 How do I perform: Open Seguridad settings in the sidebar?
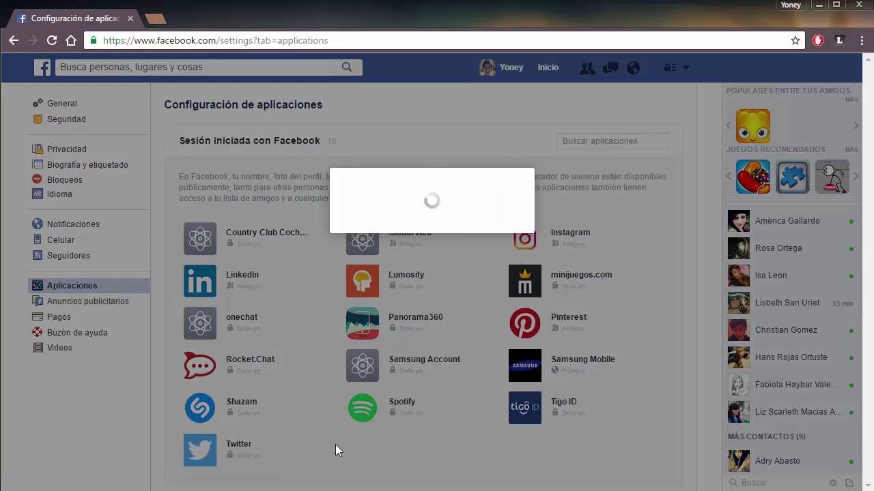[66, 119]
